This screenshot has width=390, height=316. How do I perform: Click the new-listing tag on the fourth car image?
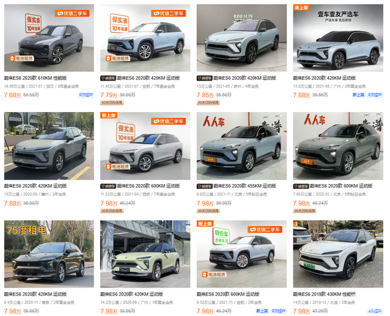pyautogui.click(x=301, y=7)
